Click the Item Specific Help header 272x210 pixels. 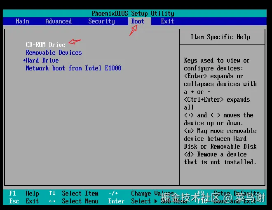tap(220, 37)
